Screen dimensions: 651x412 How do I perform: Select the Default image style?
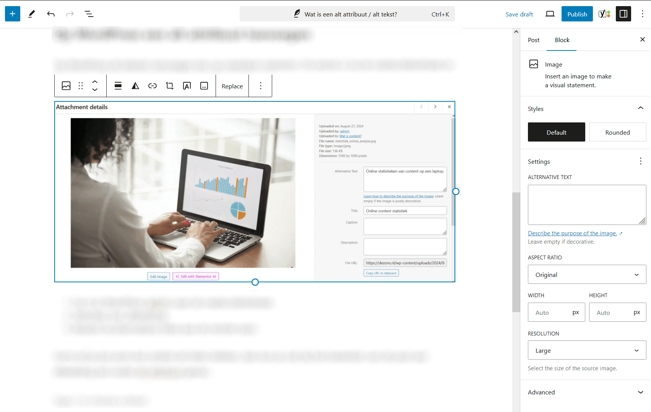[556, 132]
